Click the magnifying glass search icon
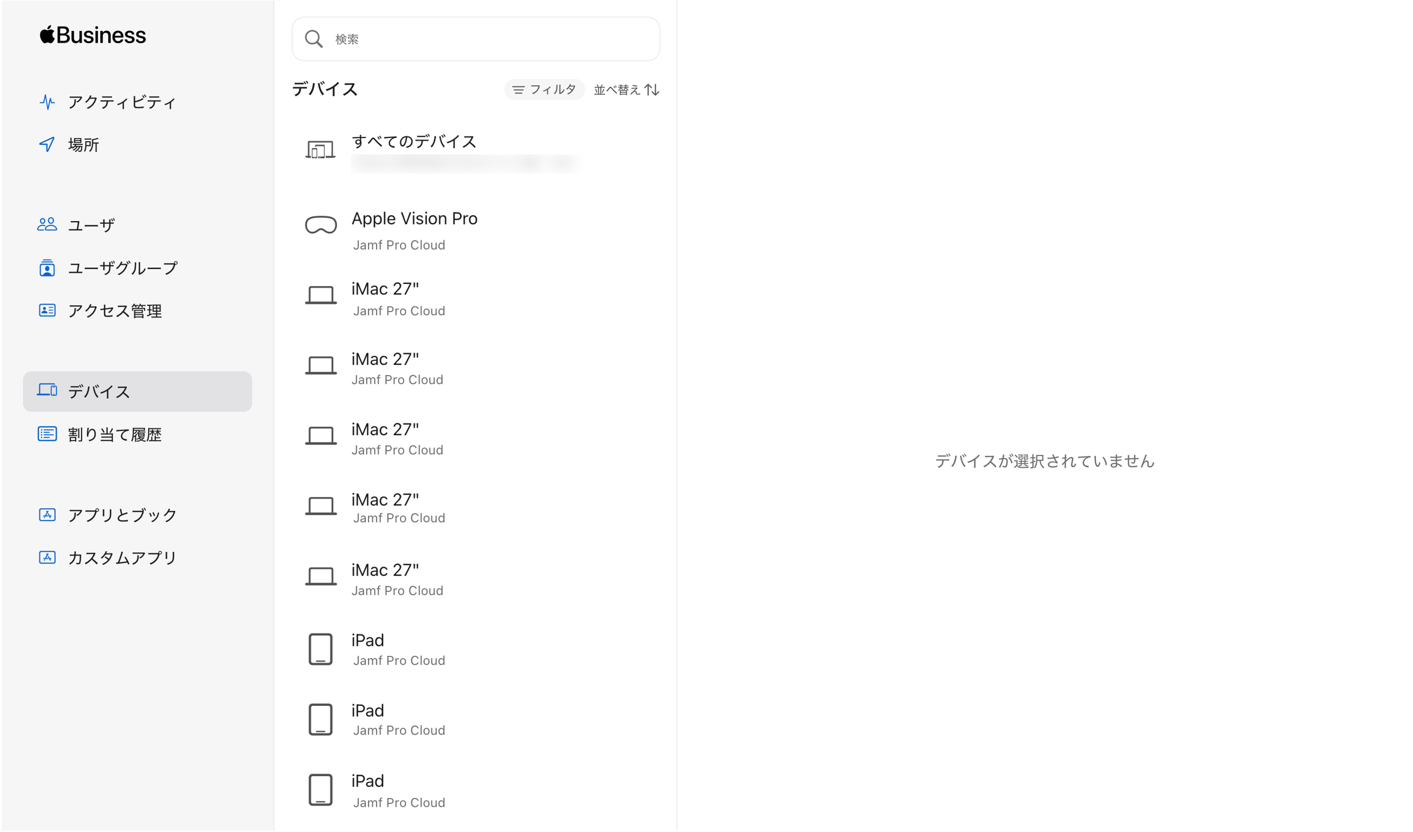The image size is (1413, 832). point(314,39)
